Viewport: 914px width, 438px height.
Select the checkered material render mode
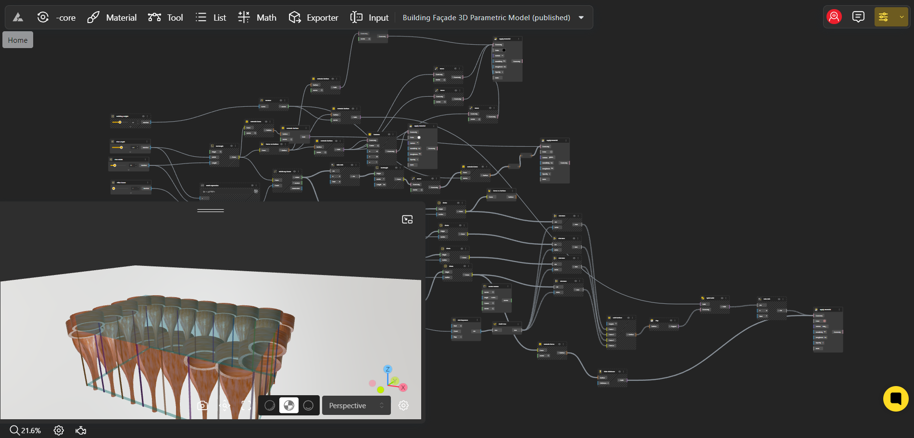point(289,406)
